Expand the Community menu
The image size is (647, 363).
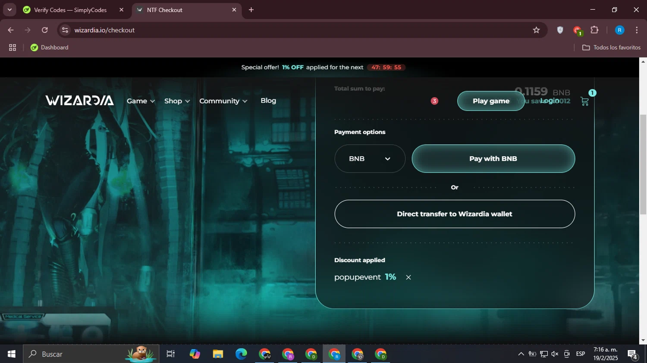tap(223, 101)
